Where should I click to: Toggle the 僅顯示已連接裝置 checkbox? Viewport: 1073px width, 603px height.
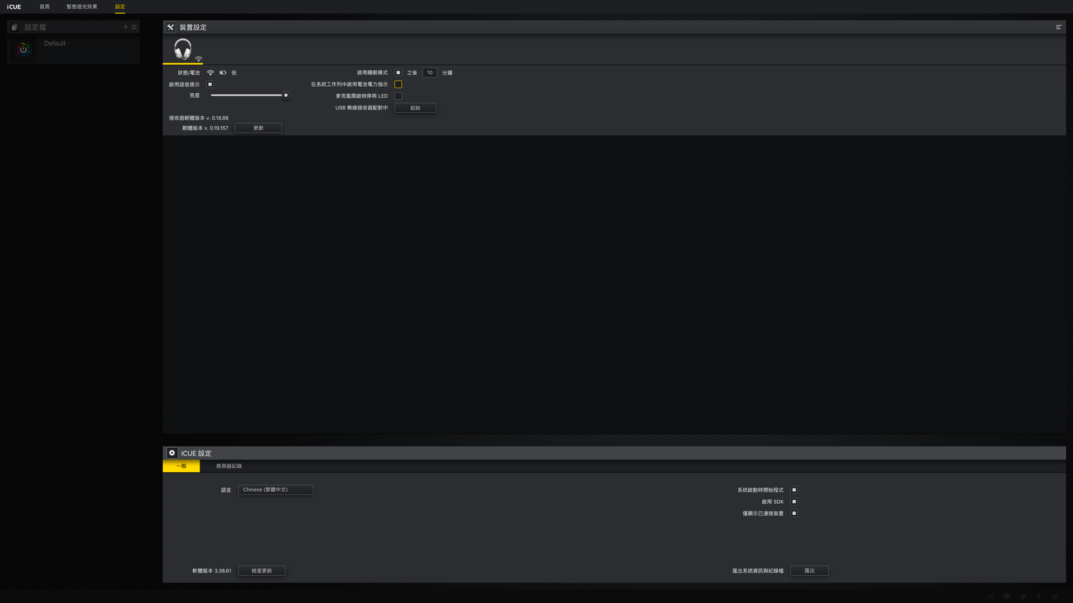point(794,514)
